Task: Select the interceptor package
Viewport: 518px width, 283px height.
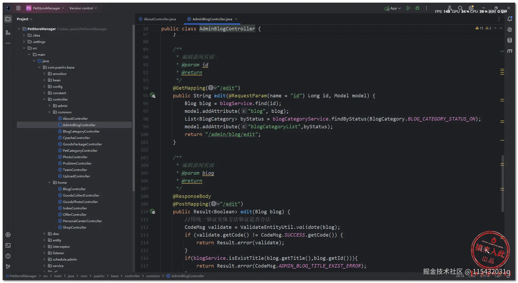Action: (x=61, y=246)
